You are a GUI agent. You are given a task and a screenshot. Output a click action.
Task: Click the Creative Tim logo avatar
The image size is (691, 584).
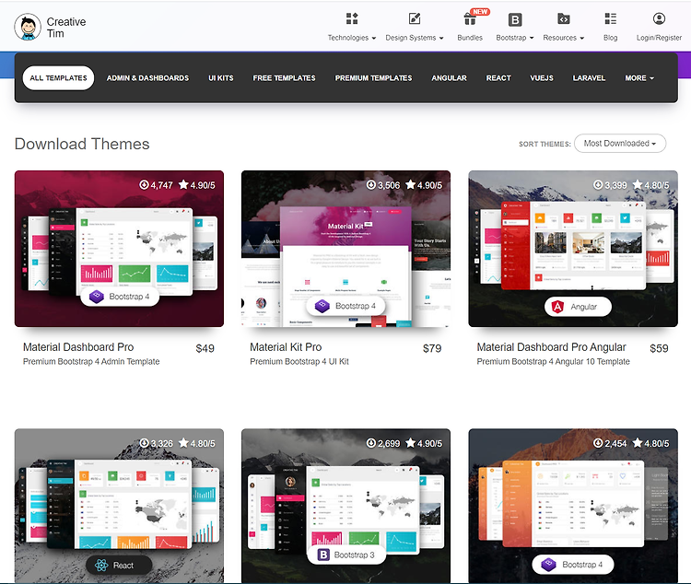(28, 27)
